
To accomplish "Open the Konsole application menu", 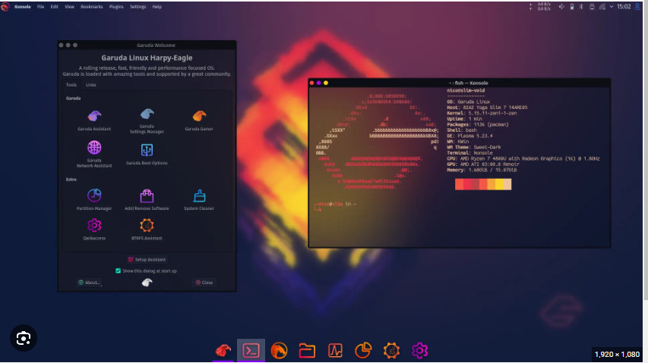I will coord(22,7).
